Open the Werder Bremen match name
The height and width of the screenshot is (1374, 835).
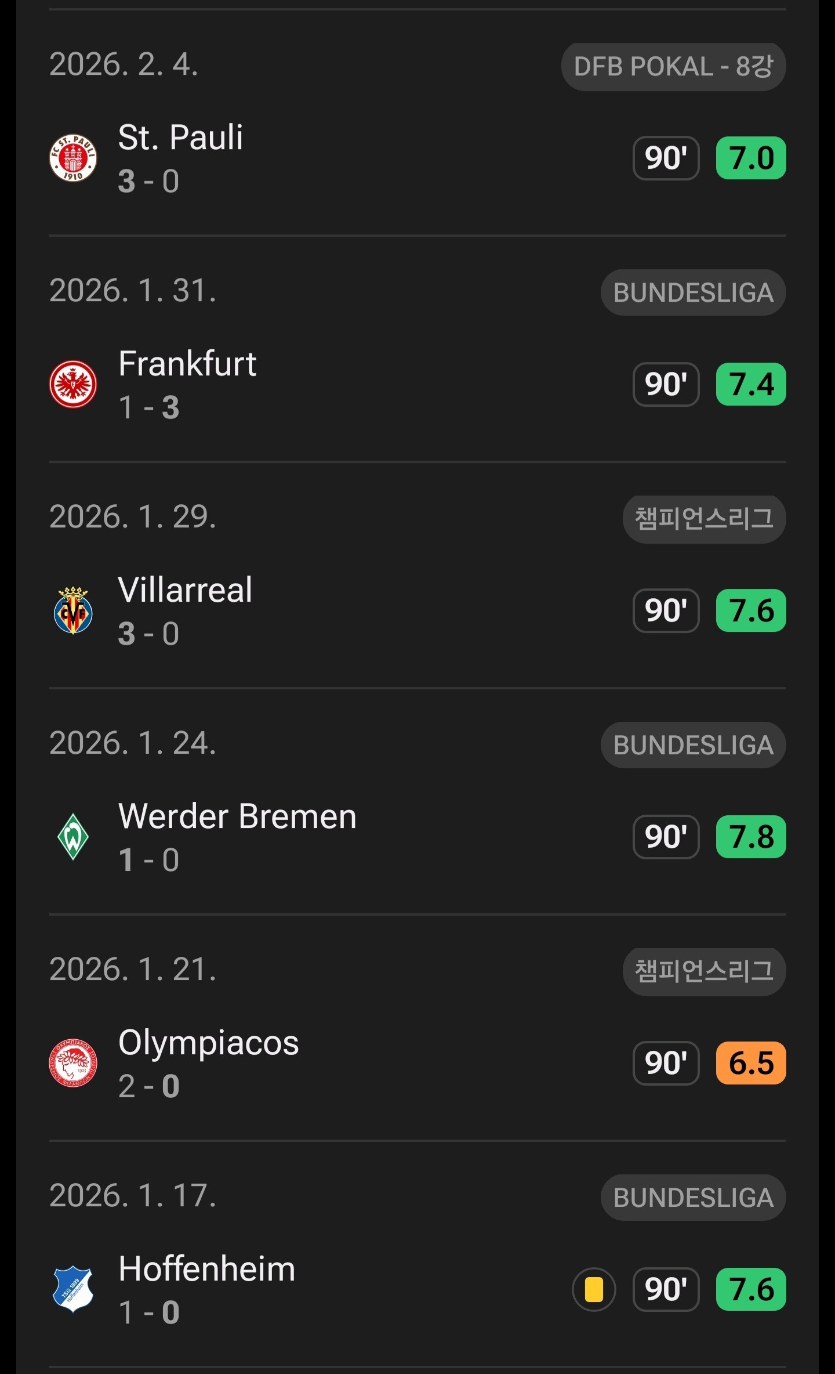[x=237, y=816]
